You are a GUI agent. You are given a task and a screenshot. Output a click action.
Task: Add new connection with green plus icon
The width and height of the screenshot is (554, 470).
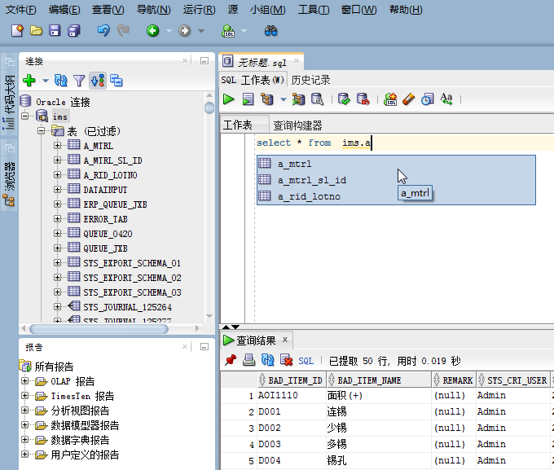(x=29, y=81)
